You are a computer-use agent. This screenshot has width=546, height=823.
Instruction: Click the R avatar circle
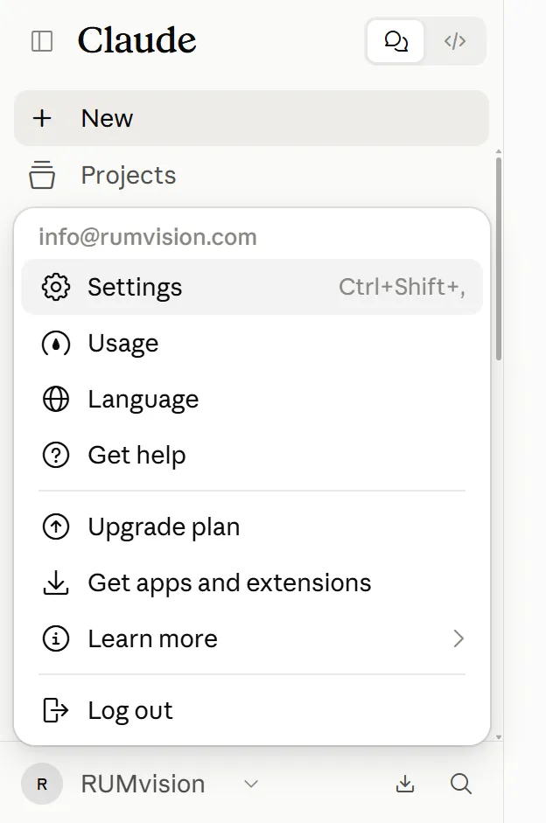point(42,785)
